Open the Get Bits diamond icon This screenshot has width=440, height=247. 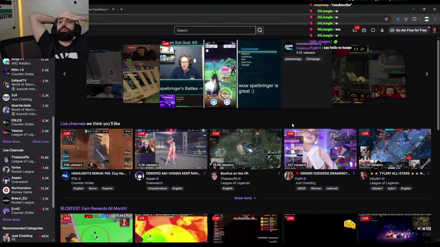click(x=382, y=30)
